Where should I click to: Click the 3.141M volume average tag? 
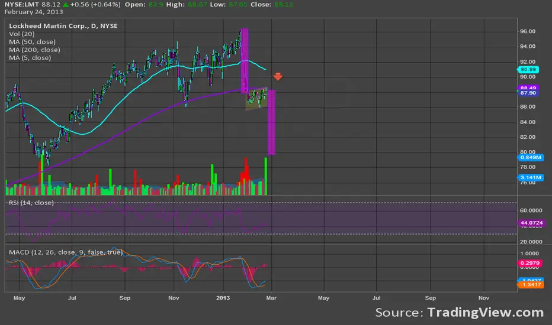click(531, 177)
